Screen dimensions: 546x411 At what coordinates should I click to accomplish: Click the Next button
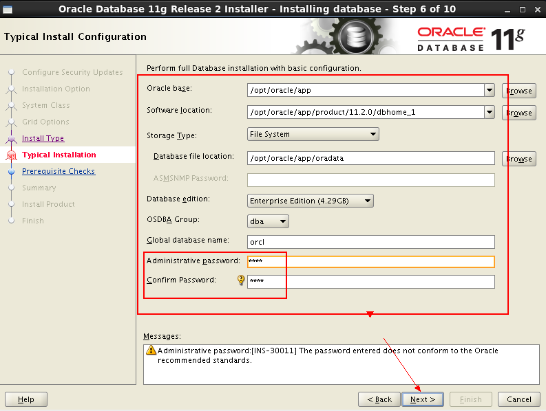pos(423,399)
